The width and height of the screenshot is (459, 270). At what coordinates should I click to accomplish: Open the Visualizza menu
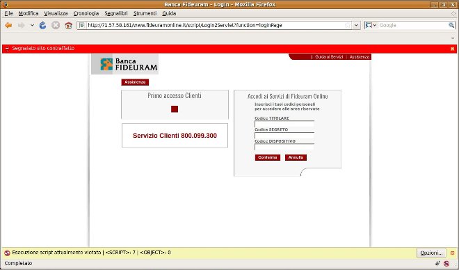pyautogui.click(x=56, y=13)
